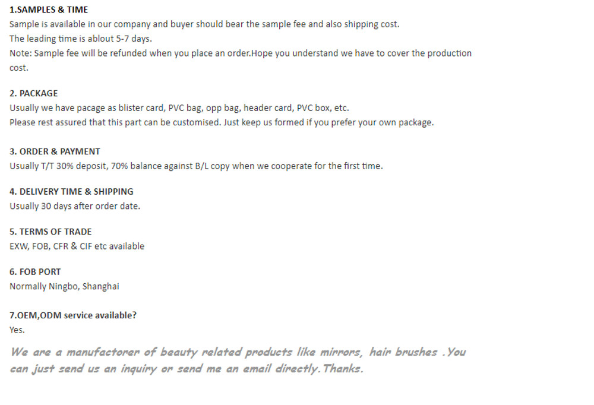Viewport: 594px width, 405px height.
Task: Click the 'leading time is ablout 5-7 days' line
Action: click(x=81, y=39)
